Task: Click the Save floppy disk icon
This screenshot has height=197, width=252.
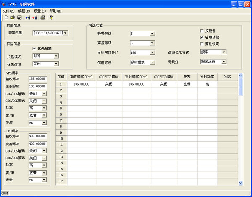Action: pyautogui.click(x=19, y=18)
